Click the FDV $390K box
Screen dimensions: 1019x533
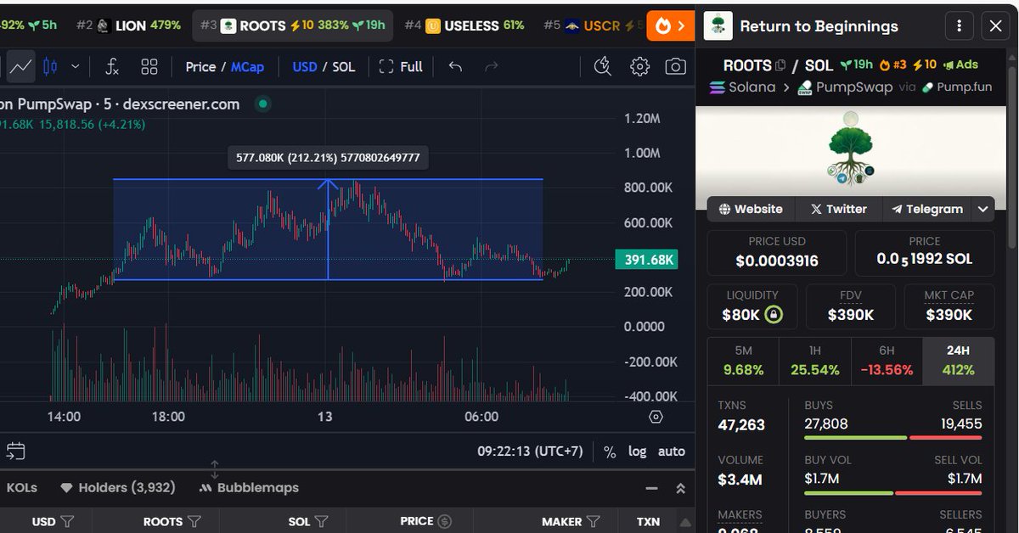851,306
